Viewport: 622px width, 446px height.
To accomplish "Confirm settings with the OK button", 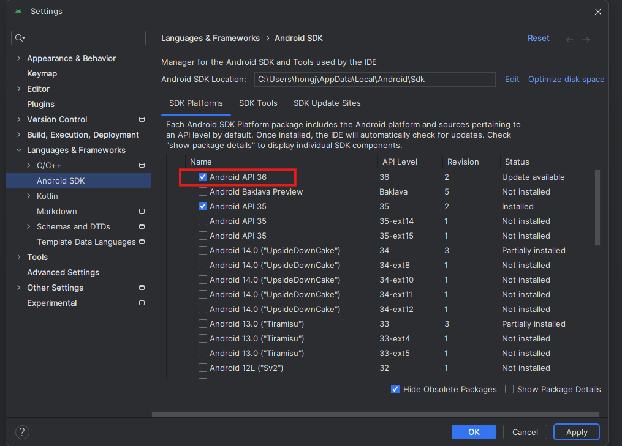I will [x=473, y=432].
